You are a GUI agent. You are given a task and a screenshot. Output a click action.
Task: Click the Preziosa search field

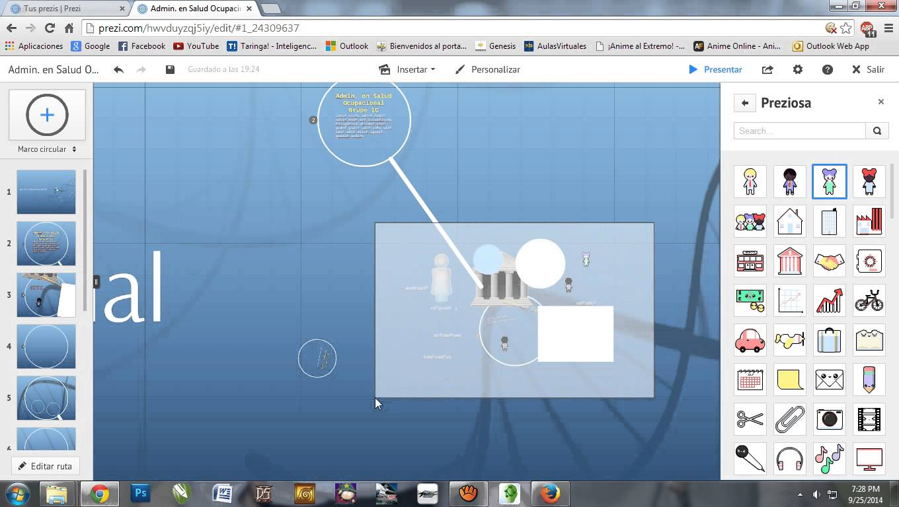[x=800, y=131]
